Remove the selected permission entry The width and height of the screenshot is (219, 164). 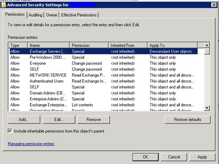tap(94, 120)
